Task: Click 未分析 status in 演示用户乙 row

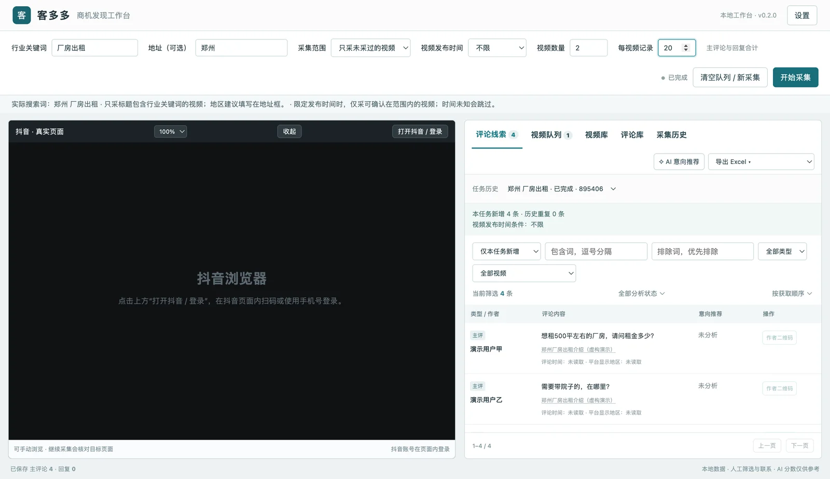Action: (708, 386)
